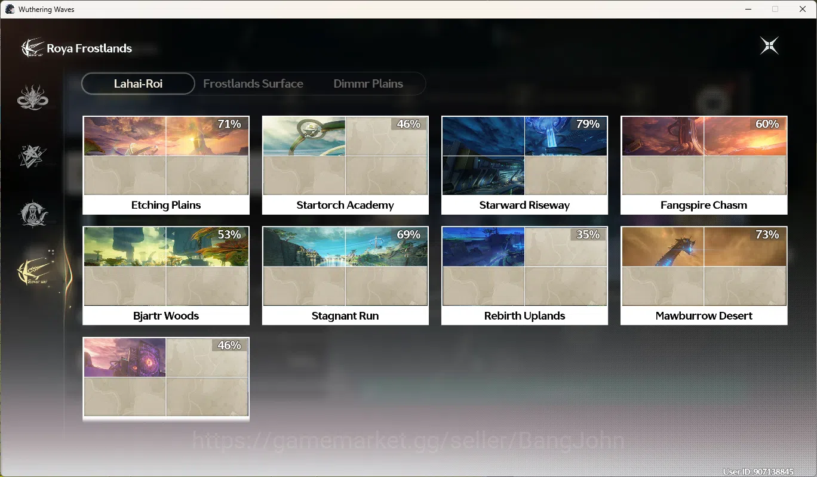Screen dimensions: 817x477
Task: Open the unlabeled 46% area card
Action: click(x=166, y=379)
